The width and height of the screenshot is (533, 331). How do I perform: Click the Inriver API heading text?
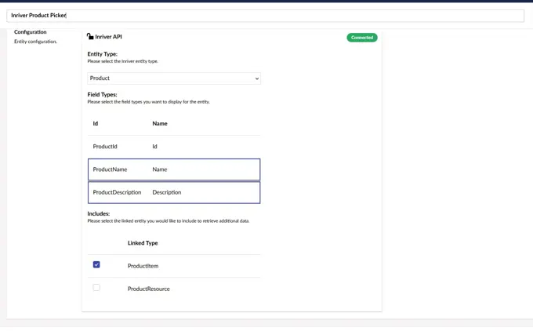(109, 37)
